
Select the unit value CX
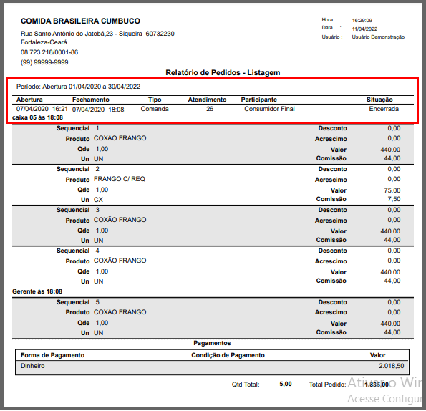point(98,200)
